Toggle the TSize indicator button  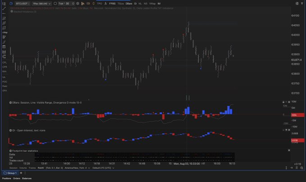tap(121, 4)
